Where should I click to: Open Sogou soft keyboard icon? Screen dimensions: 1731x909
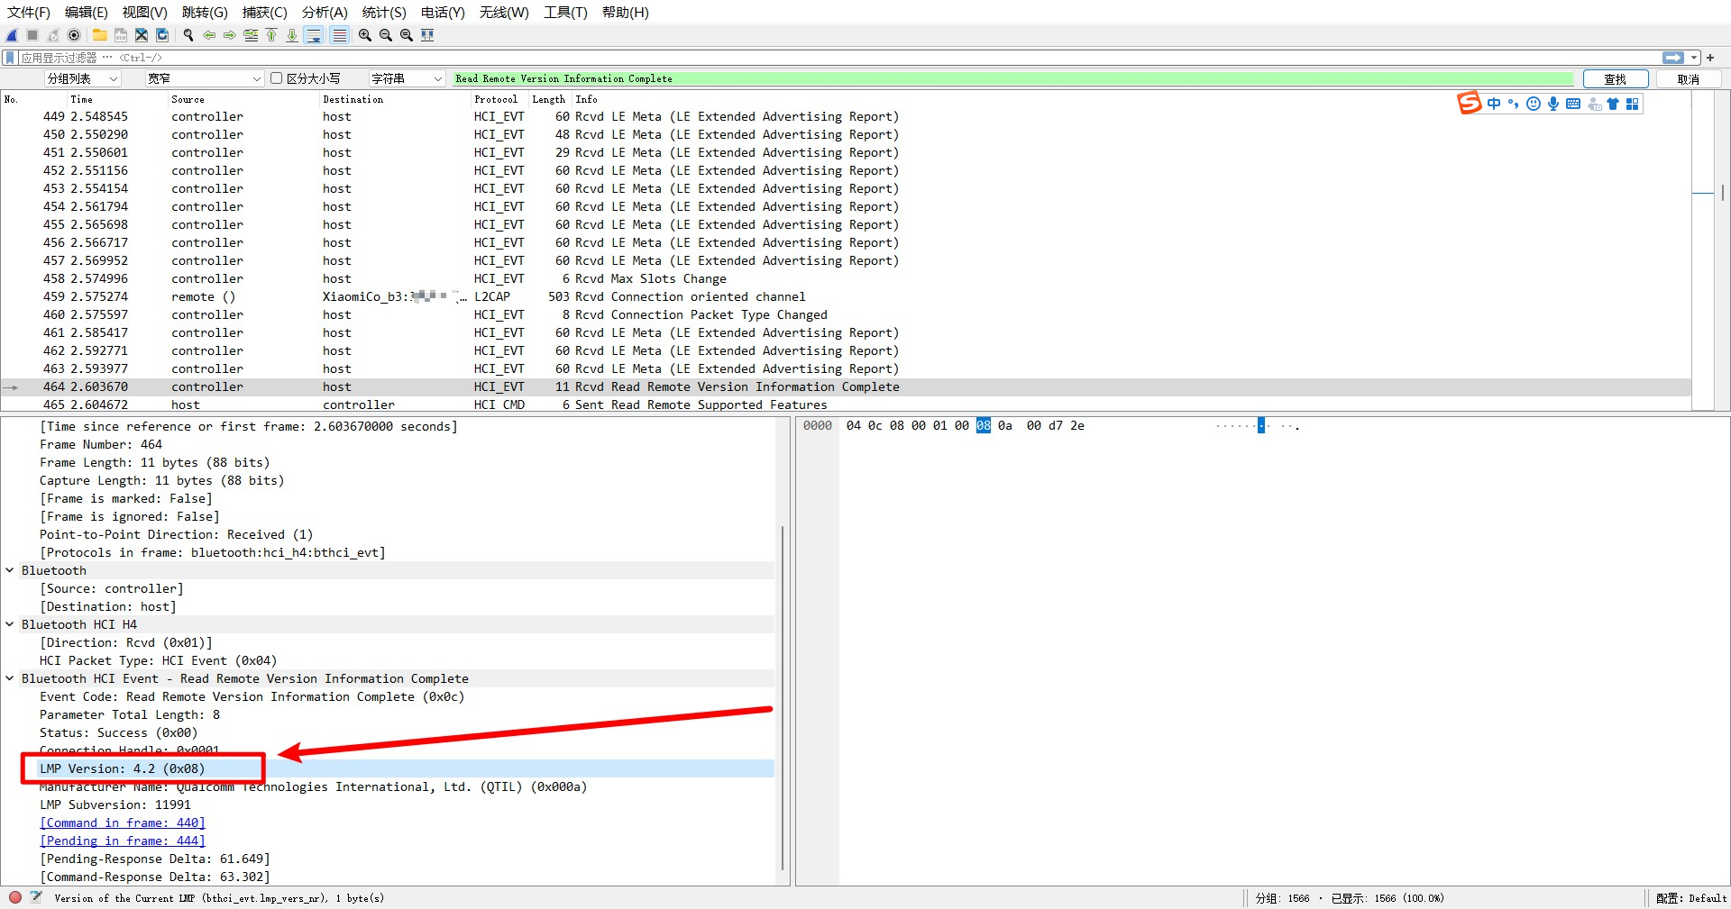(x=1573, y=104)
